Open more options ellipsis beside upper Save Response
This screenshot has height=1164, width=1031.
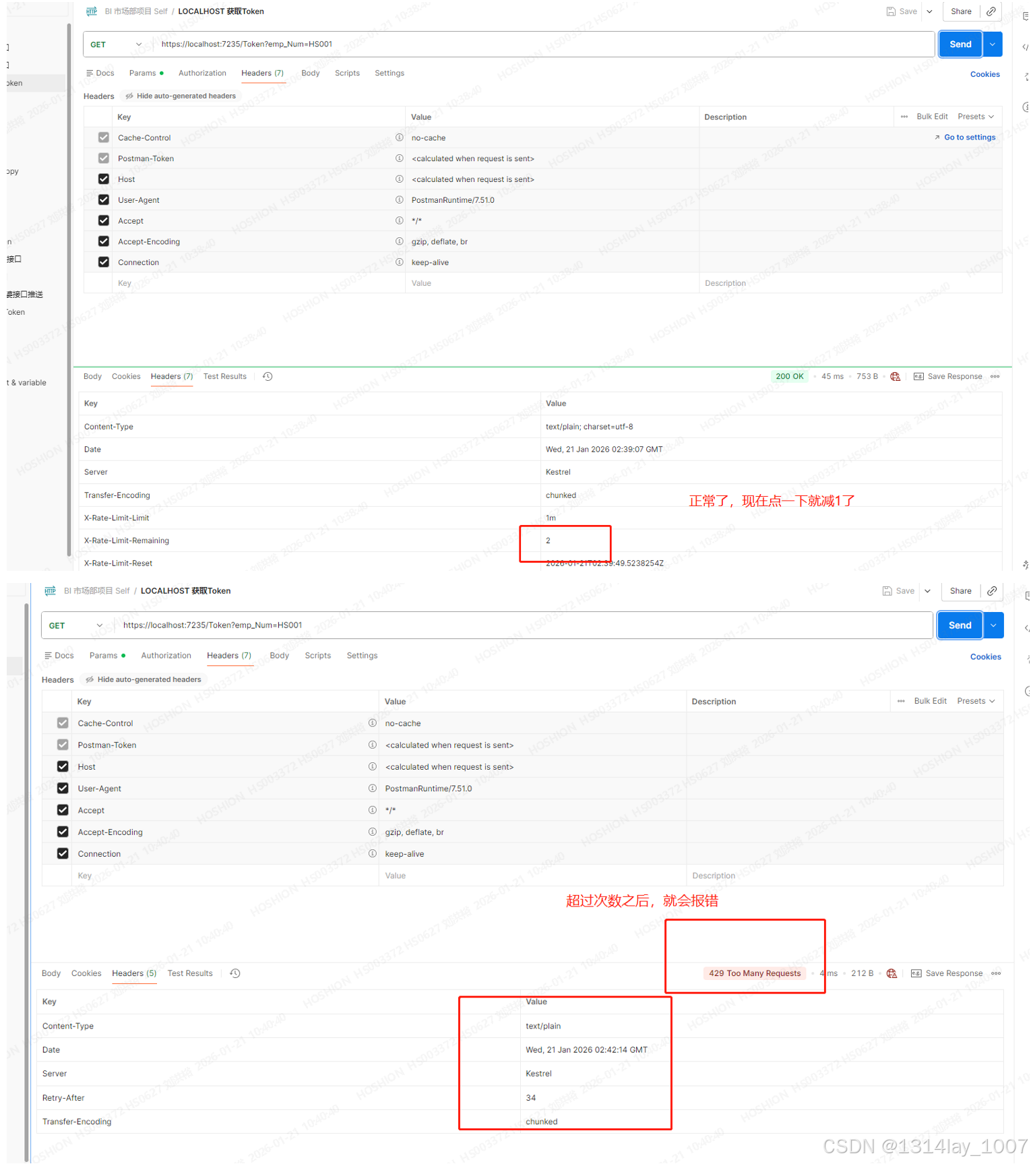pyautogui.click(x=995, y=376)
